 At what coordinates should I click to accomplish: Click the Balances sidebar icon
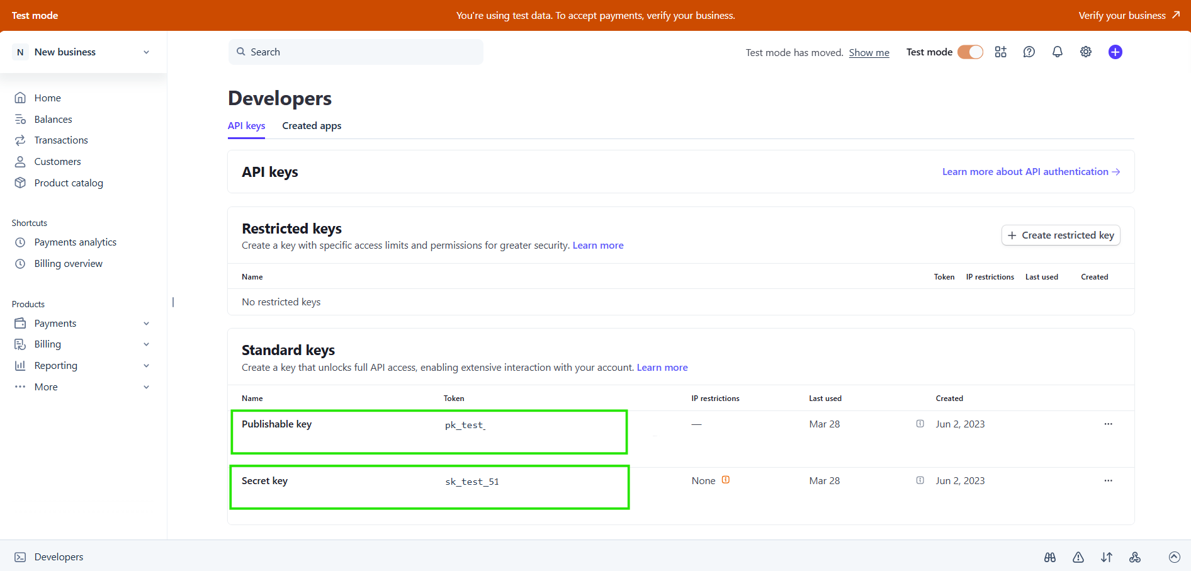coord(20,119)
